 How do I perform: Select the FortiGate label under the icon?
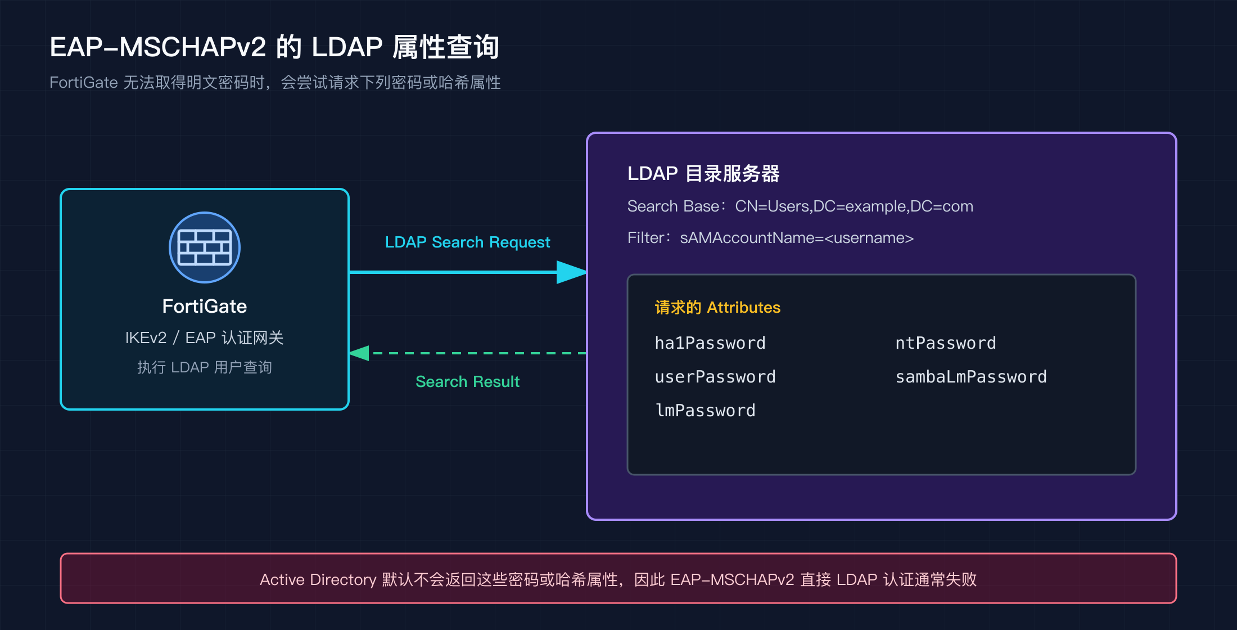(205, 306)
